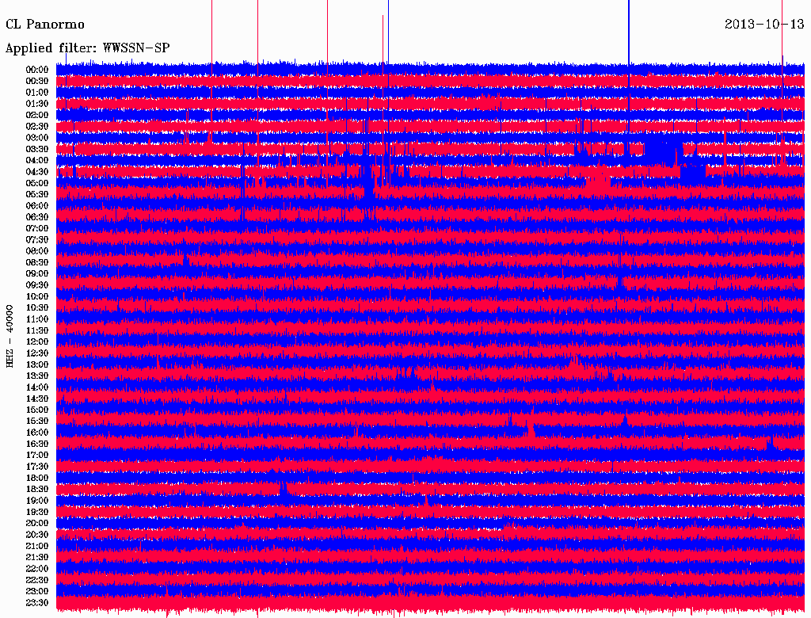Click the 17:30 time label

click(x=36, y=467)
